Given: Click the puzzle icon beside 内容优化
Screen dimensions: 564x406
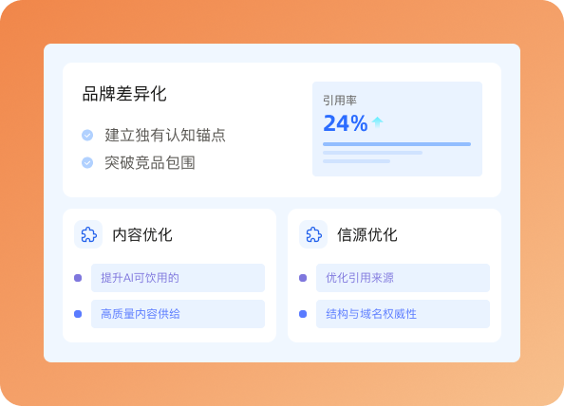Looking at the screenshot, I should [x=88, y=234].
